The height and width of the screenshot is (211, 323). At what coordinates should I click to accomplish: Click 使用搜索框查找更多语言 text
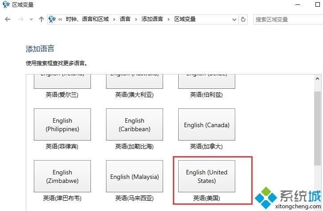pyautogui.click(x=57, y=63)
